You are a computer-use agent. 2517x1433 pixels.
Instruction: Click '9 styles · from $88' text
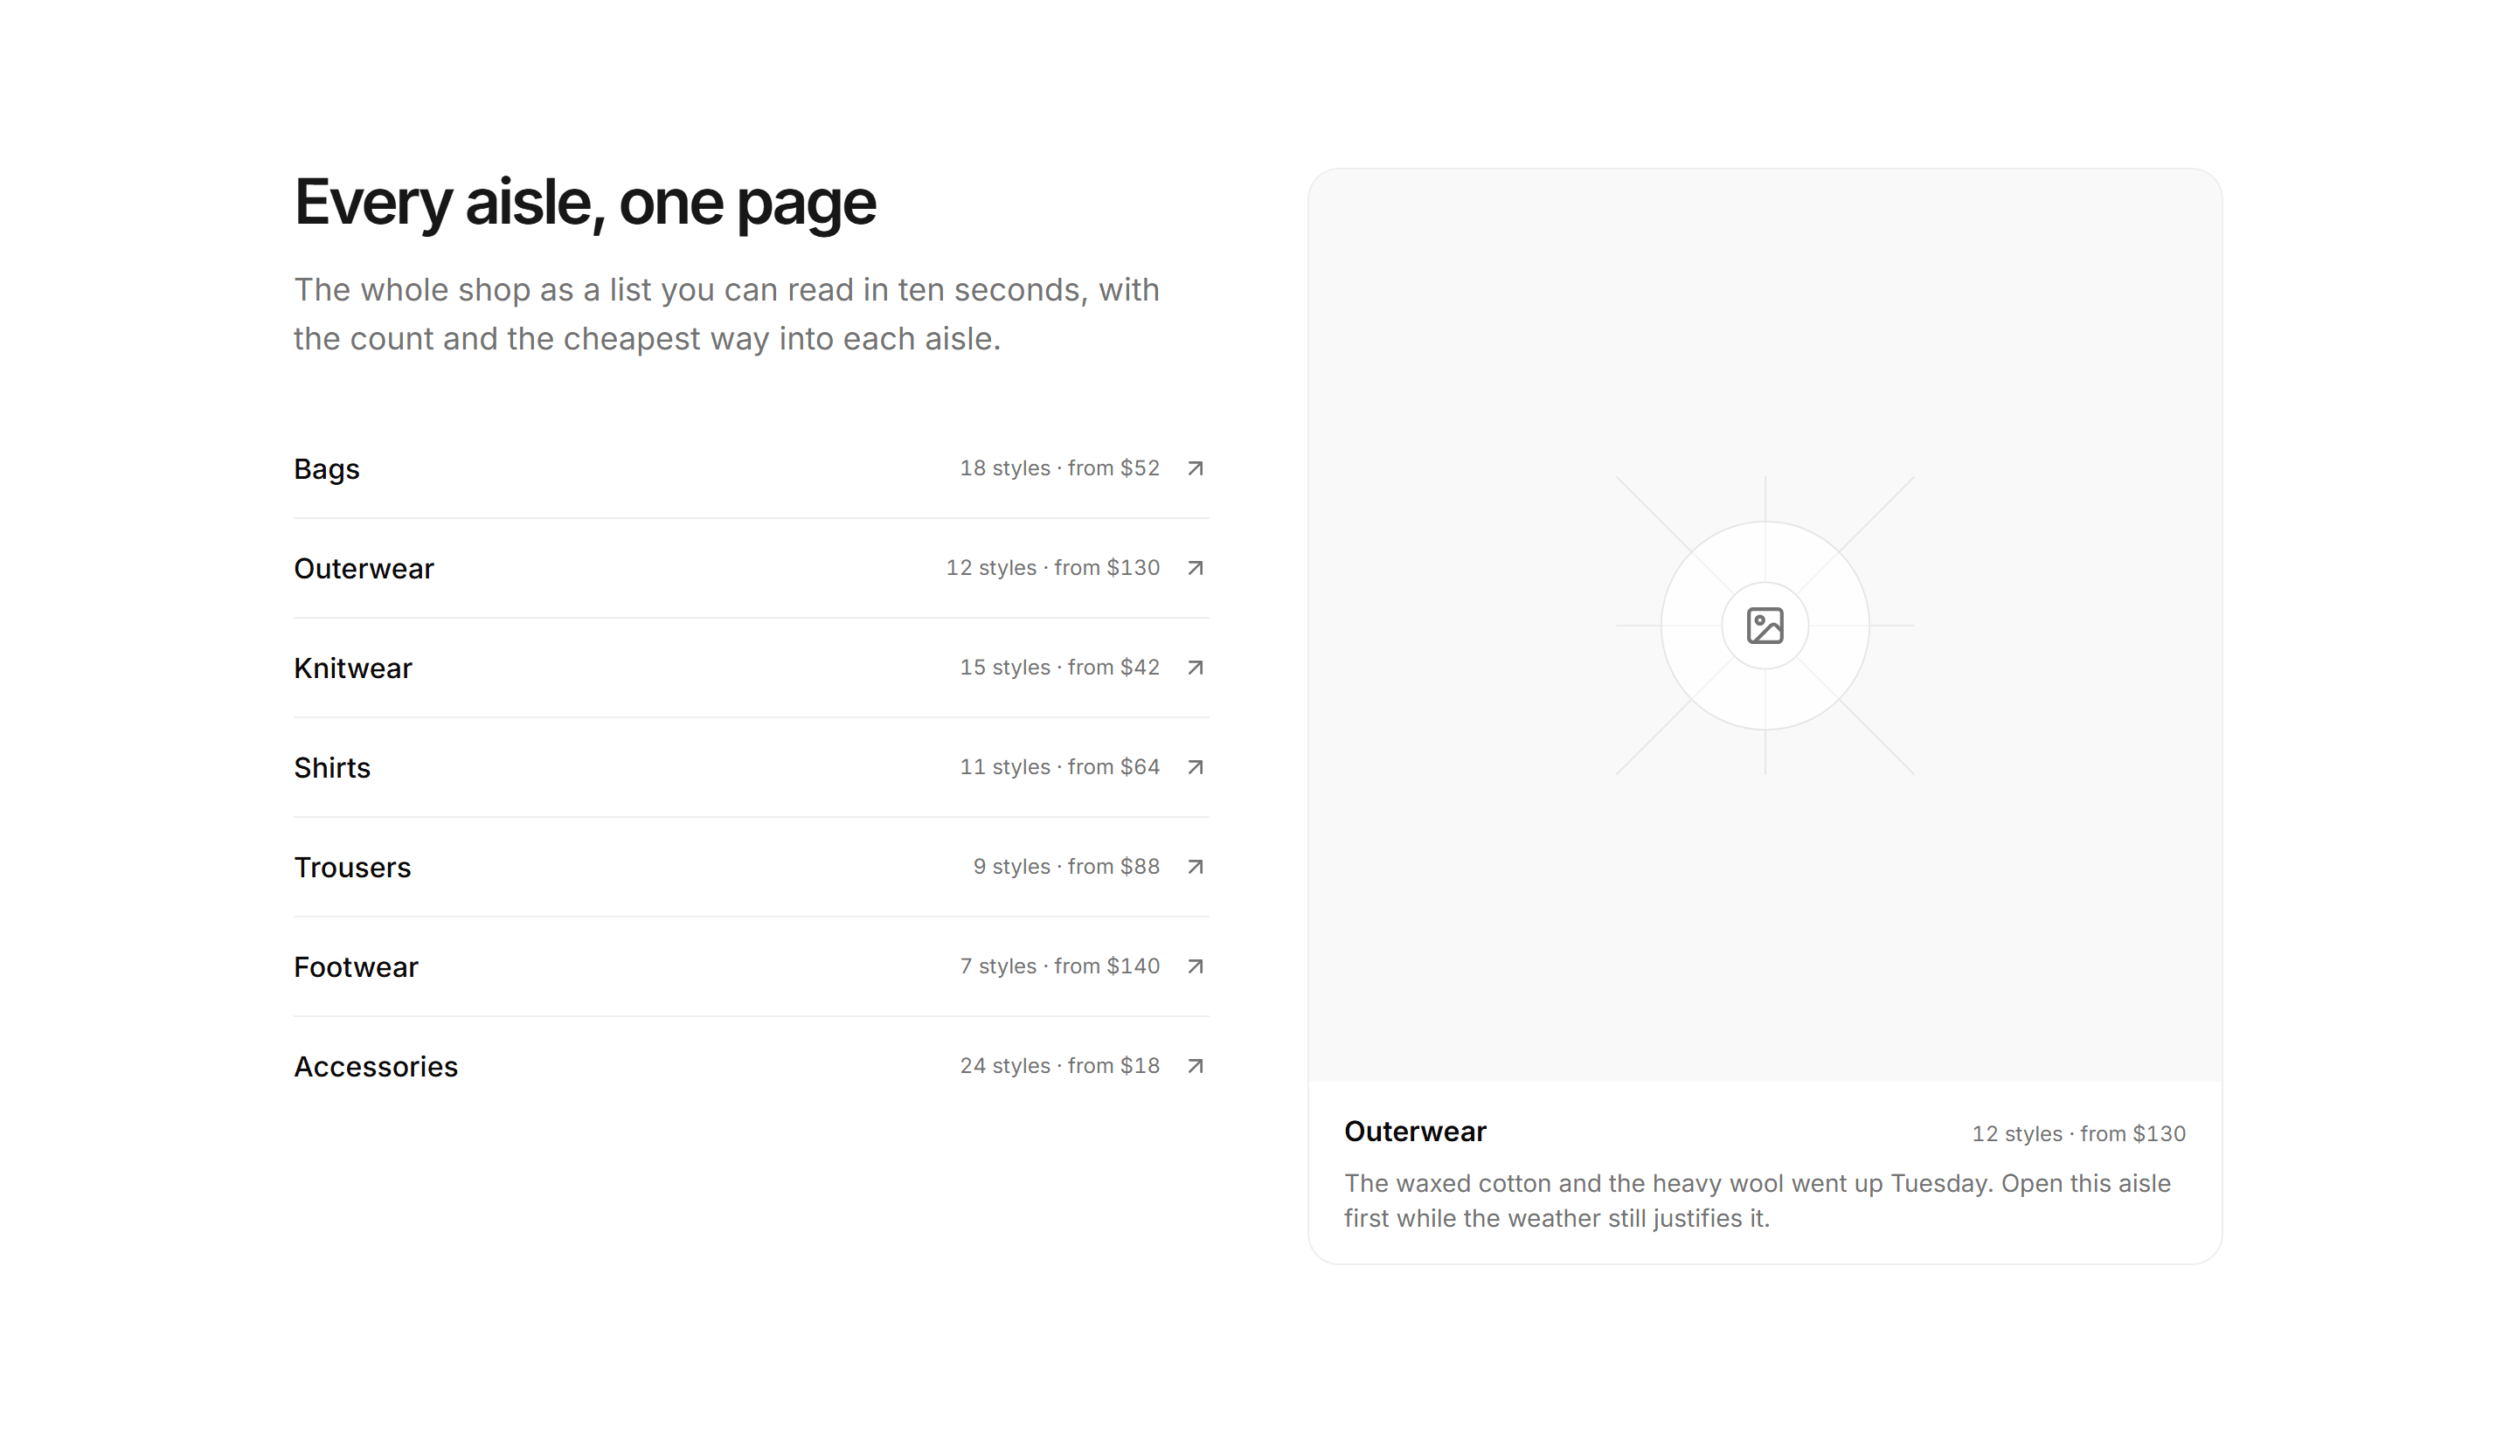(x=1066, y=866)
